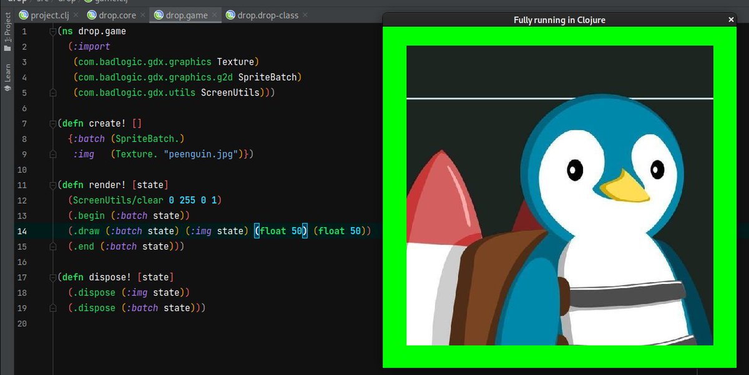Close the Fully running in Clojure window
The width and height of the screenshot is (749, 375).
(732, 20)
